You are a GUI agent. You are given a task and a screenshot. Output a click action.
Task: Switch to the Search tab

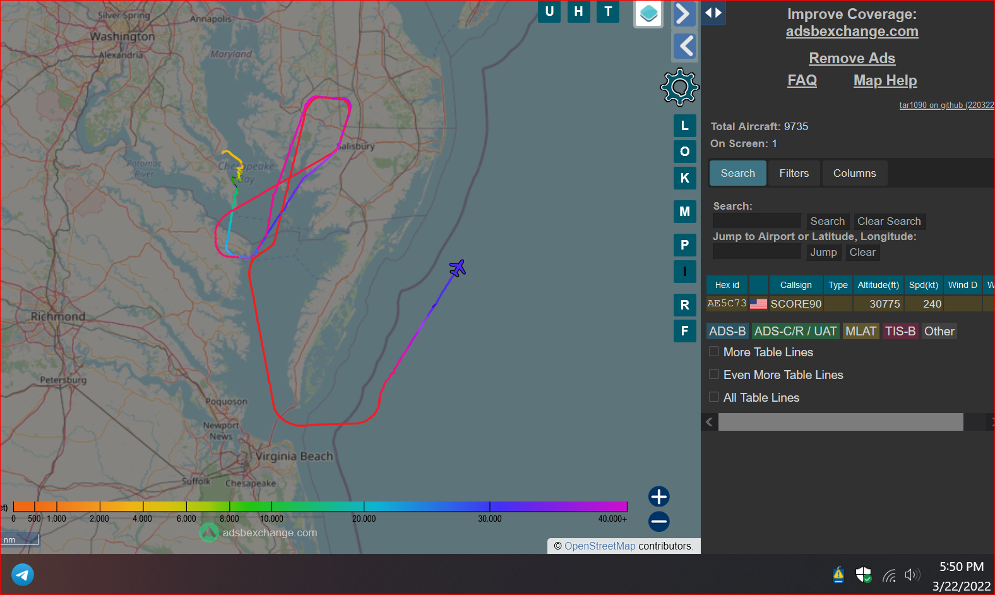[738, 173]
